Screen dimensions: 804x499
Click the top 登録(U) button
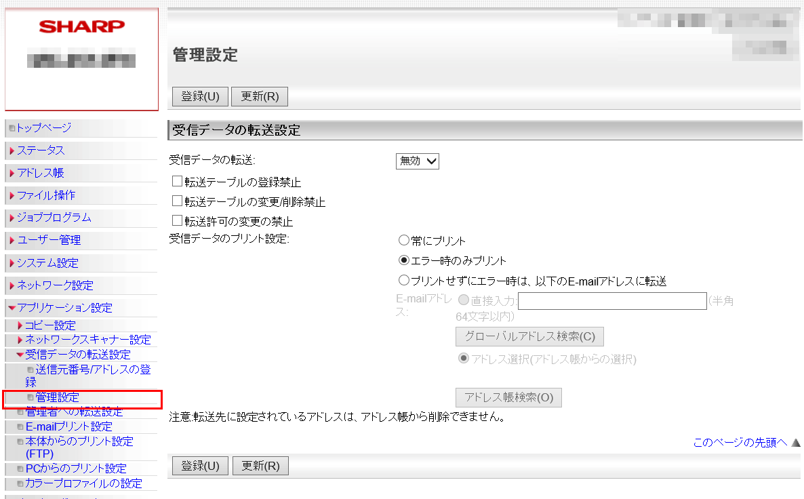(x=200, y=96)
